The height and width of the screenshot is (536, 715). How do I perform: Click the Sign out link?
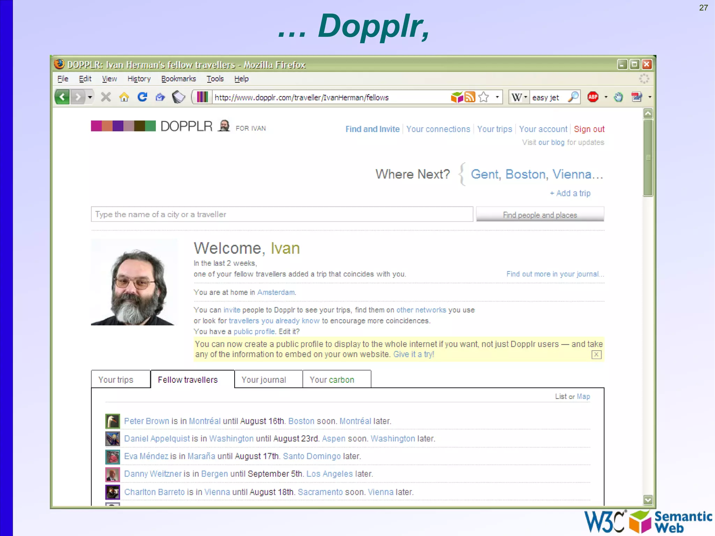point(589,129)
